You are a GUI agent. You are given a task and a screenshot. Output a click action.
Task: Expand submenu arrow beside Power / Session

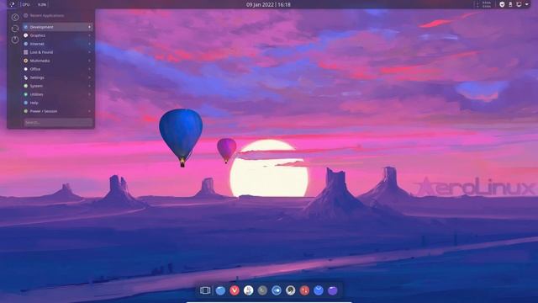(90, 111)
